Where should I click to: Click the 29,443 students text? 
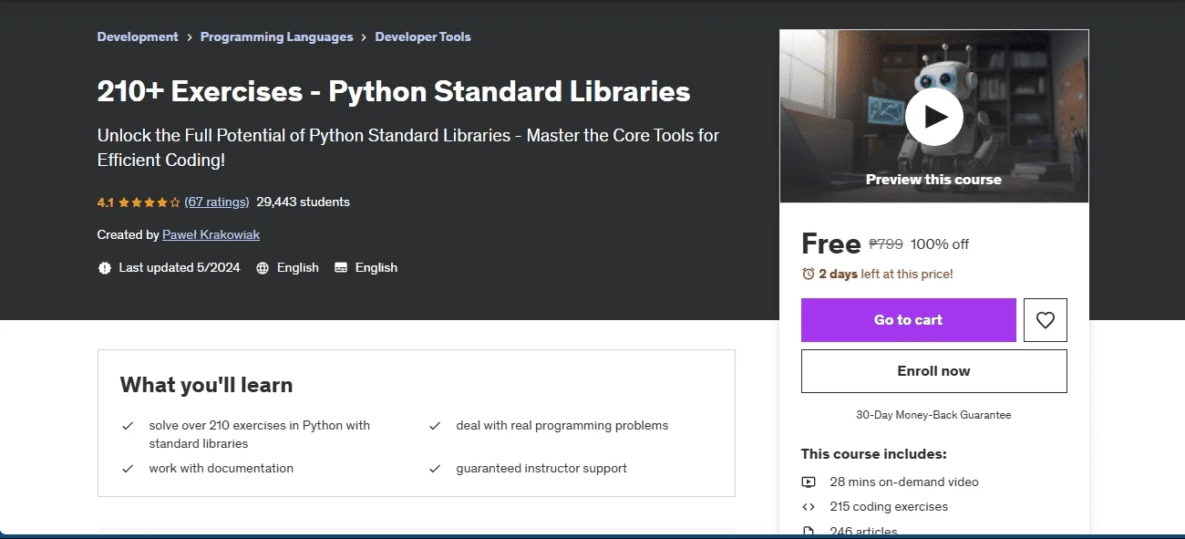coord(303,202)
